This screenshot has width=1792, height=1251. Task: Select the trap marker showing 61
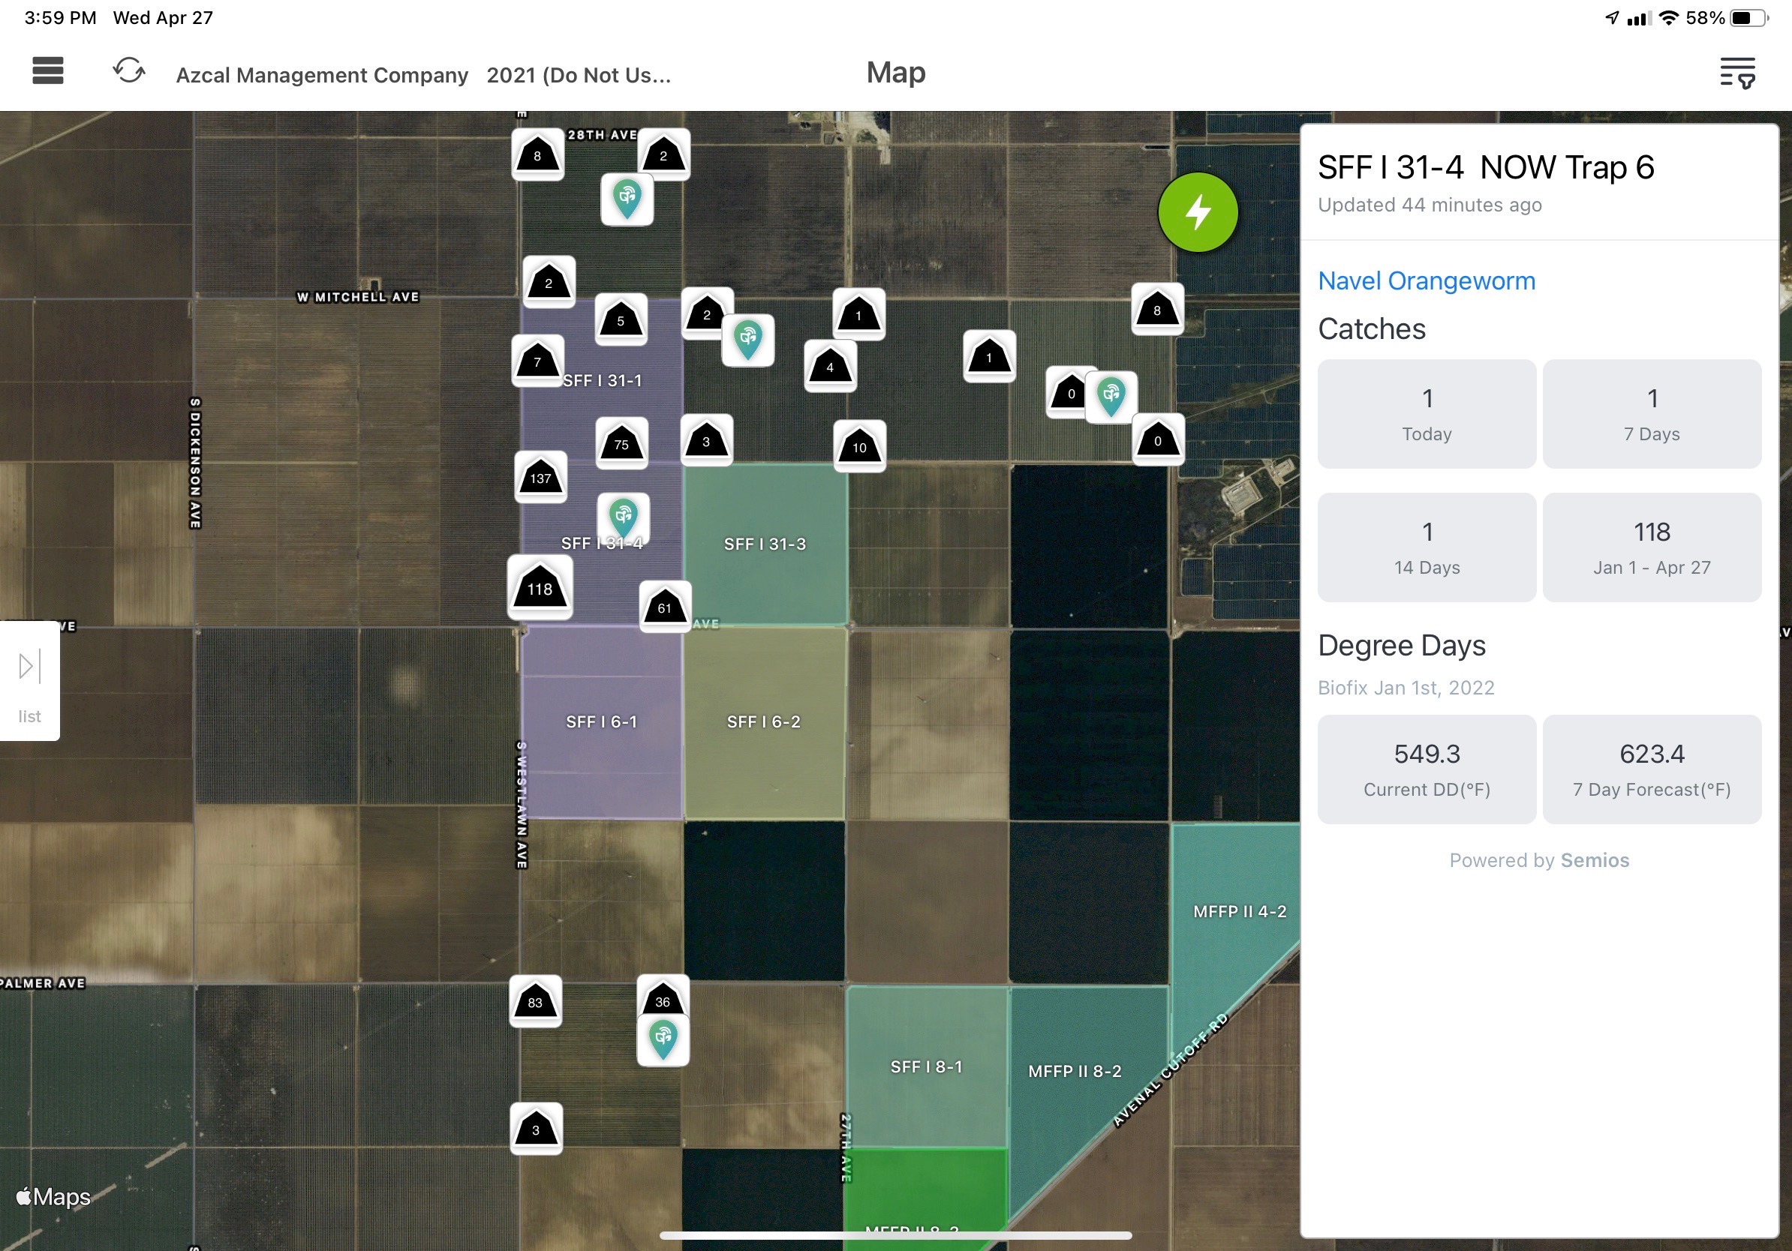coord(665,607)
